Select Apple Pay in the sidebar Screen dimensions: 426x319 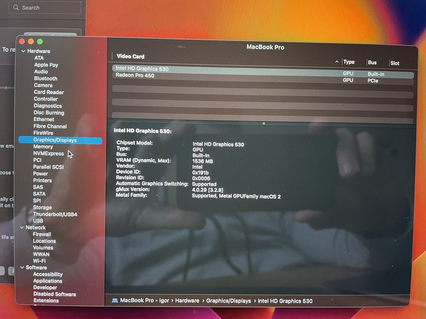pos(46,65)
